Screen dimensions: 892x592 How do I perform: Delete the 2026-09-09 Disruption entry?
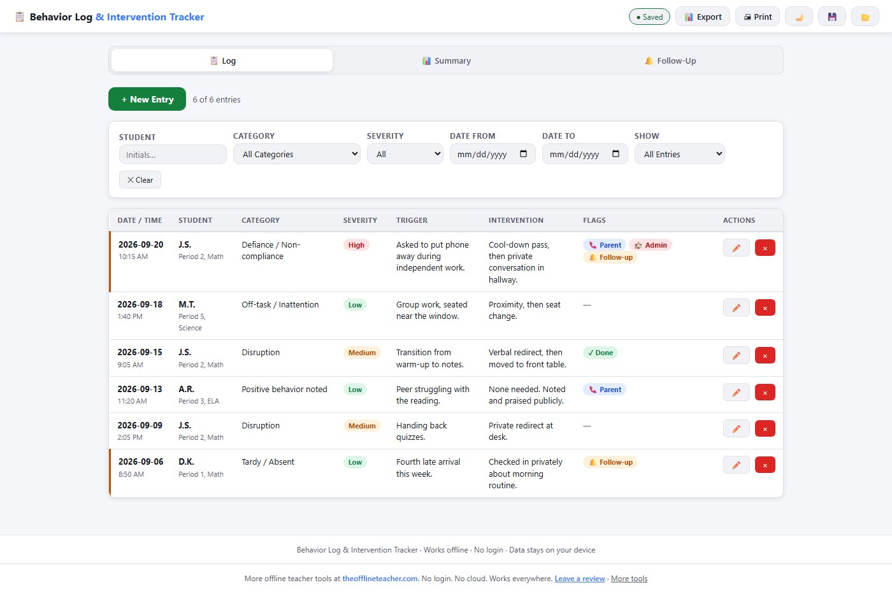[765, 428]
